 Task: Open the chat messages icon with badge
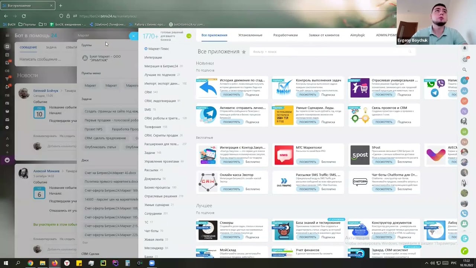(465, 59)
